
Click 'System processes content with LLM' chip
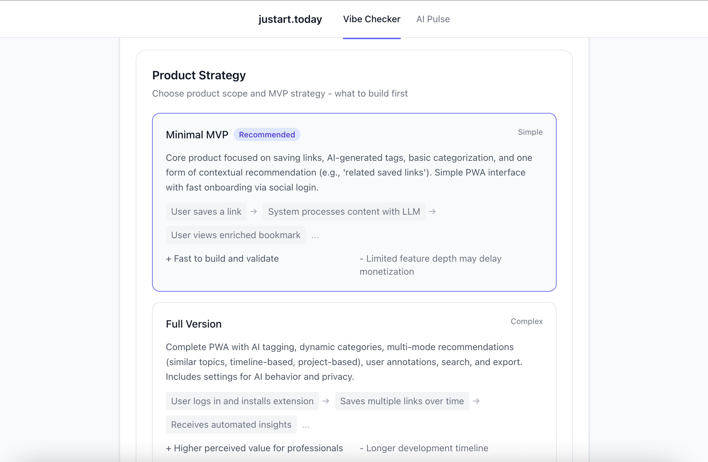[344, 212]
